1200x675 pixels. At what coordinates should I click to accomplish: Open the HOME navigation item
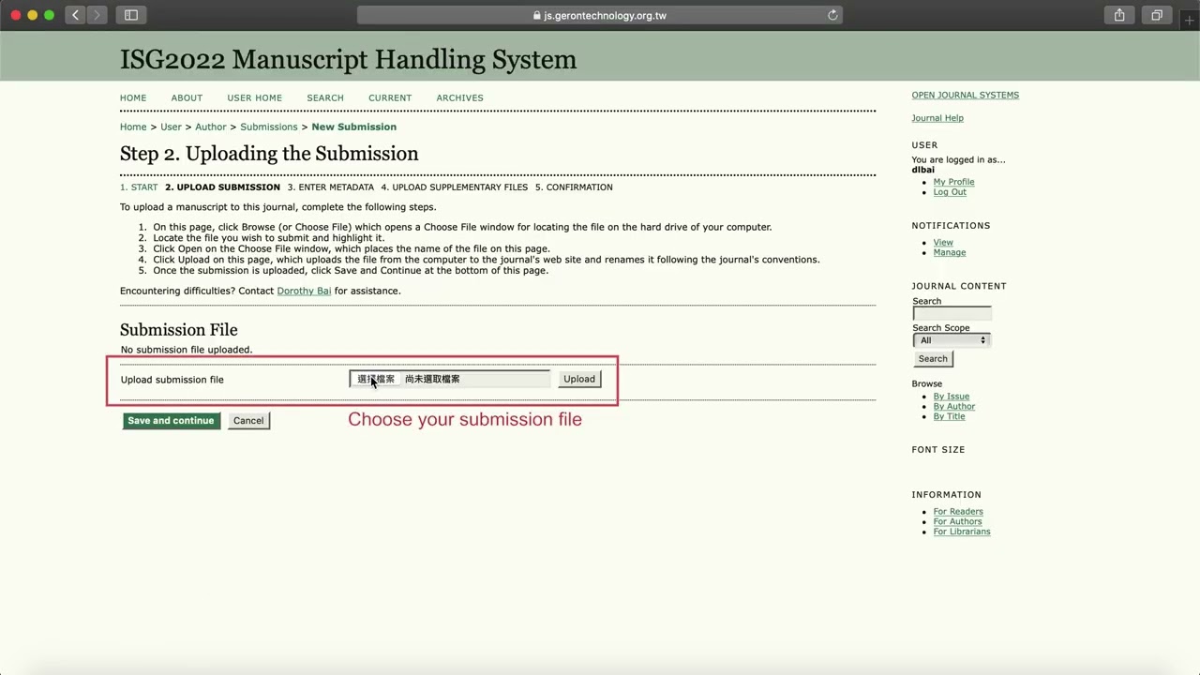(133, 97)
